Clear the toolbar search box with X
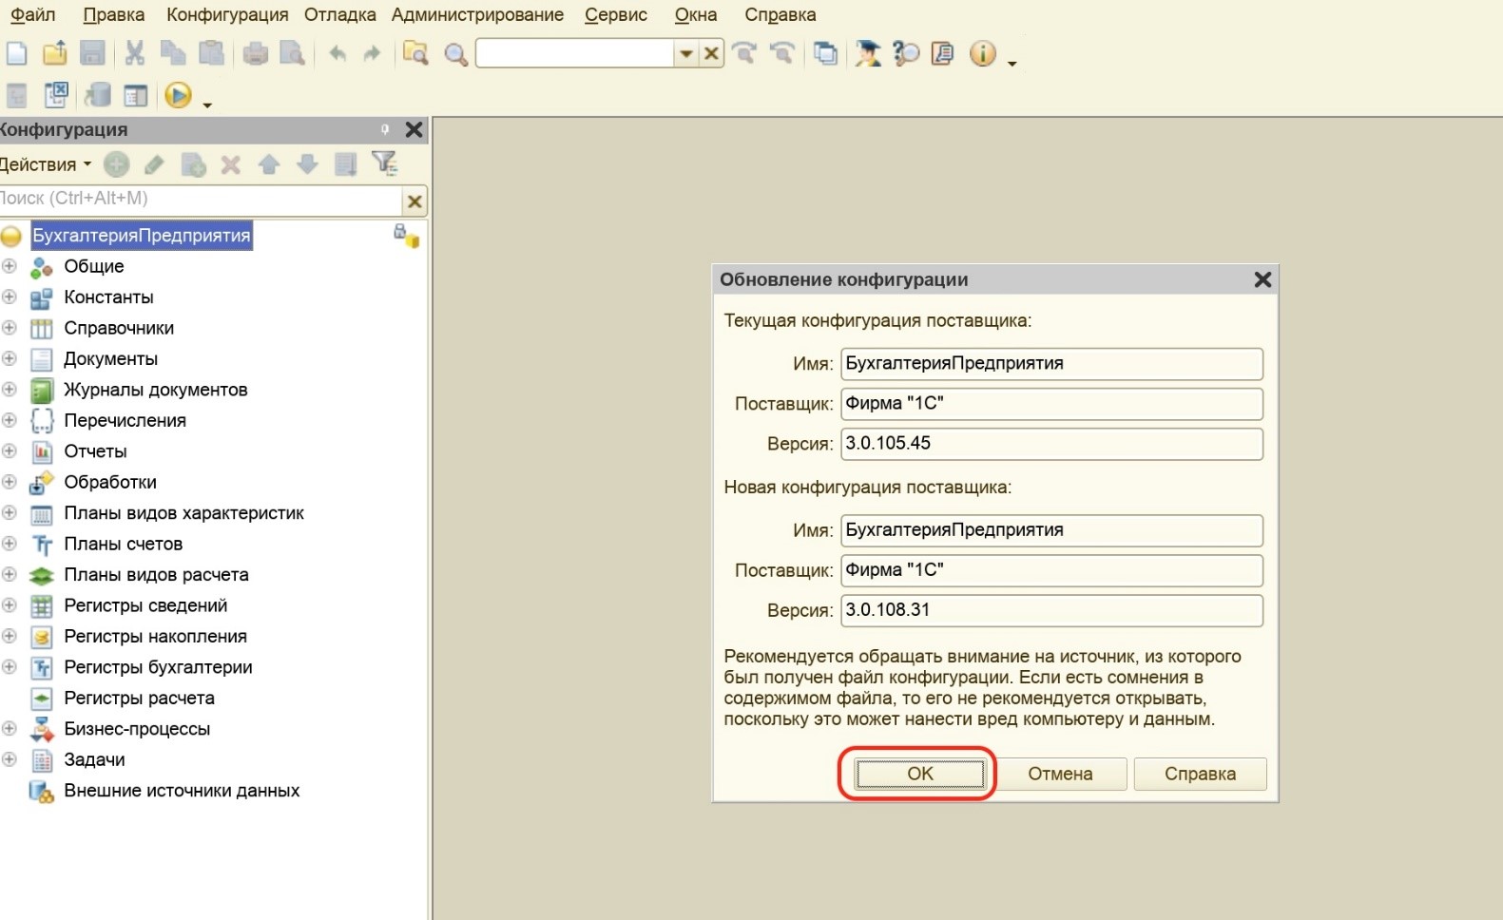 click(711, 53)
